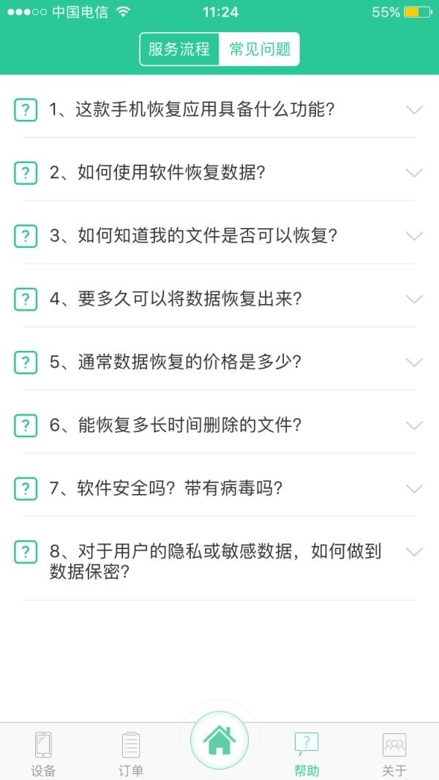Tap the green home icon
Viewport: 439px width, 780px height.
coord(219,740)
